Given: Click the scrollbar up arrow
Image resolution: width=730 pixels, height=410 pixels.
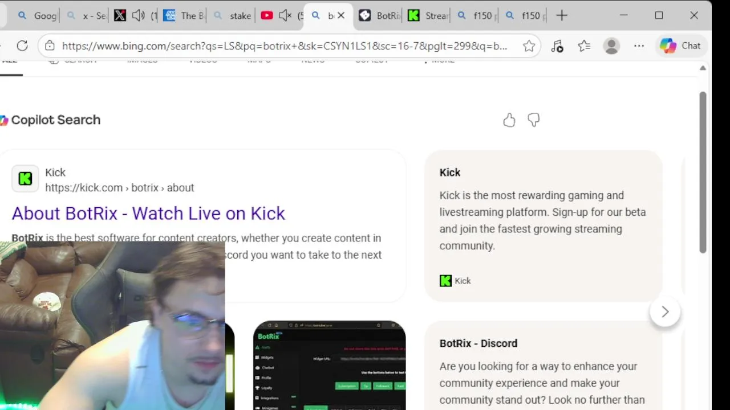Looking at the screenshot, I should (x=703, y=68).
